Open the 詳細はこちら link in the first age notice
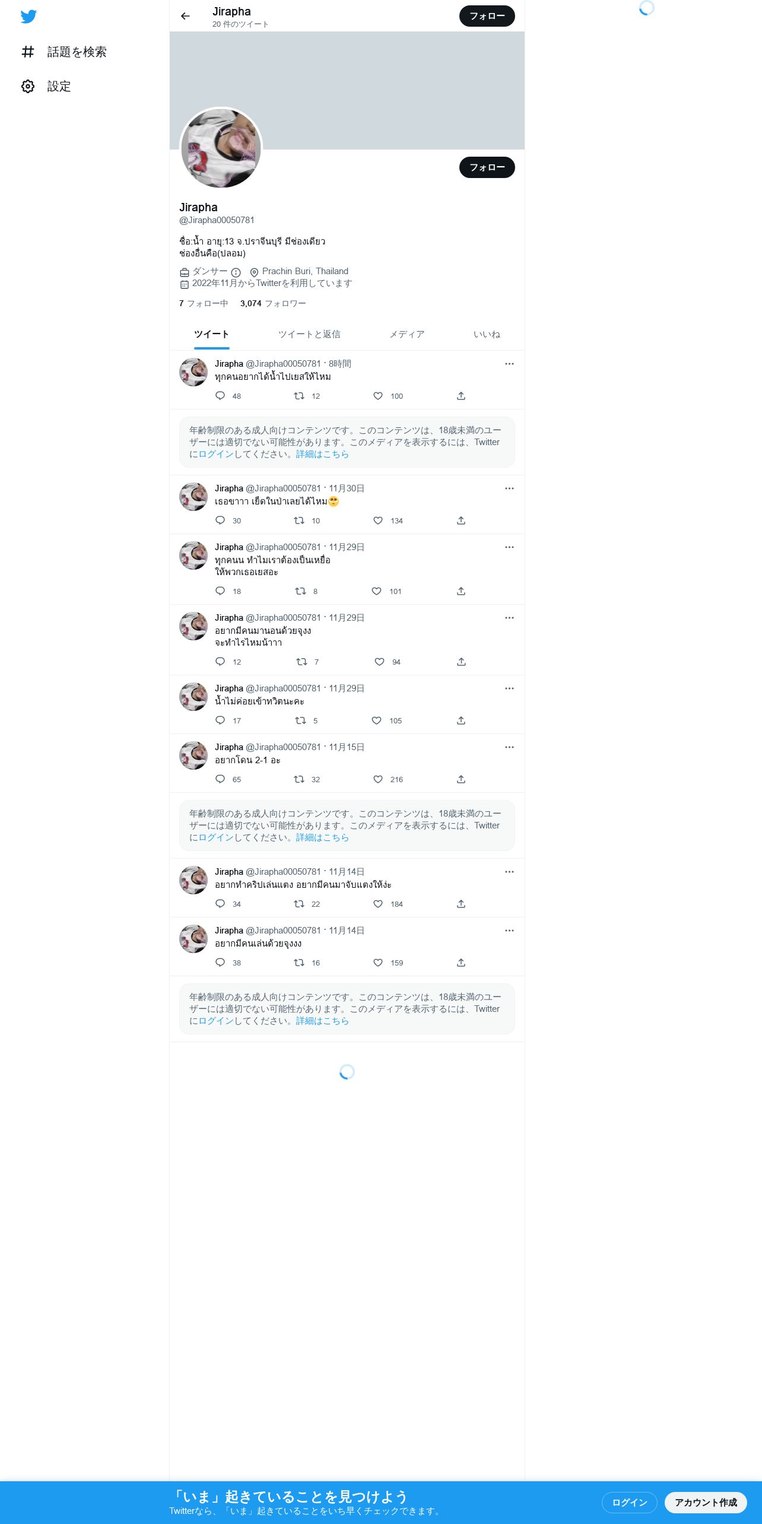Viewport: 762px width, 1524px height. (x=322, y=454)
